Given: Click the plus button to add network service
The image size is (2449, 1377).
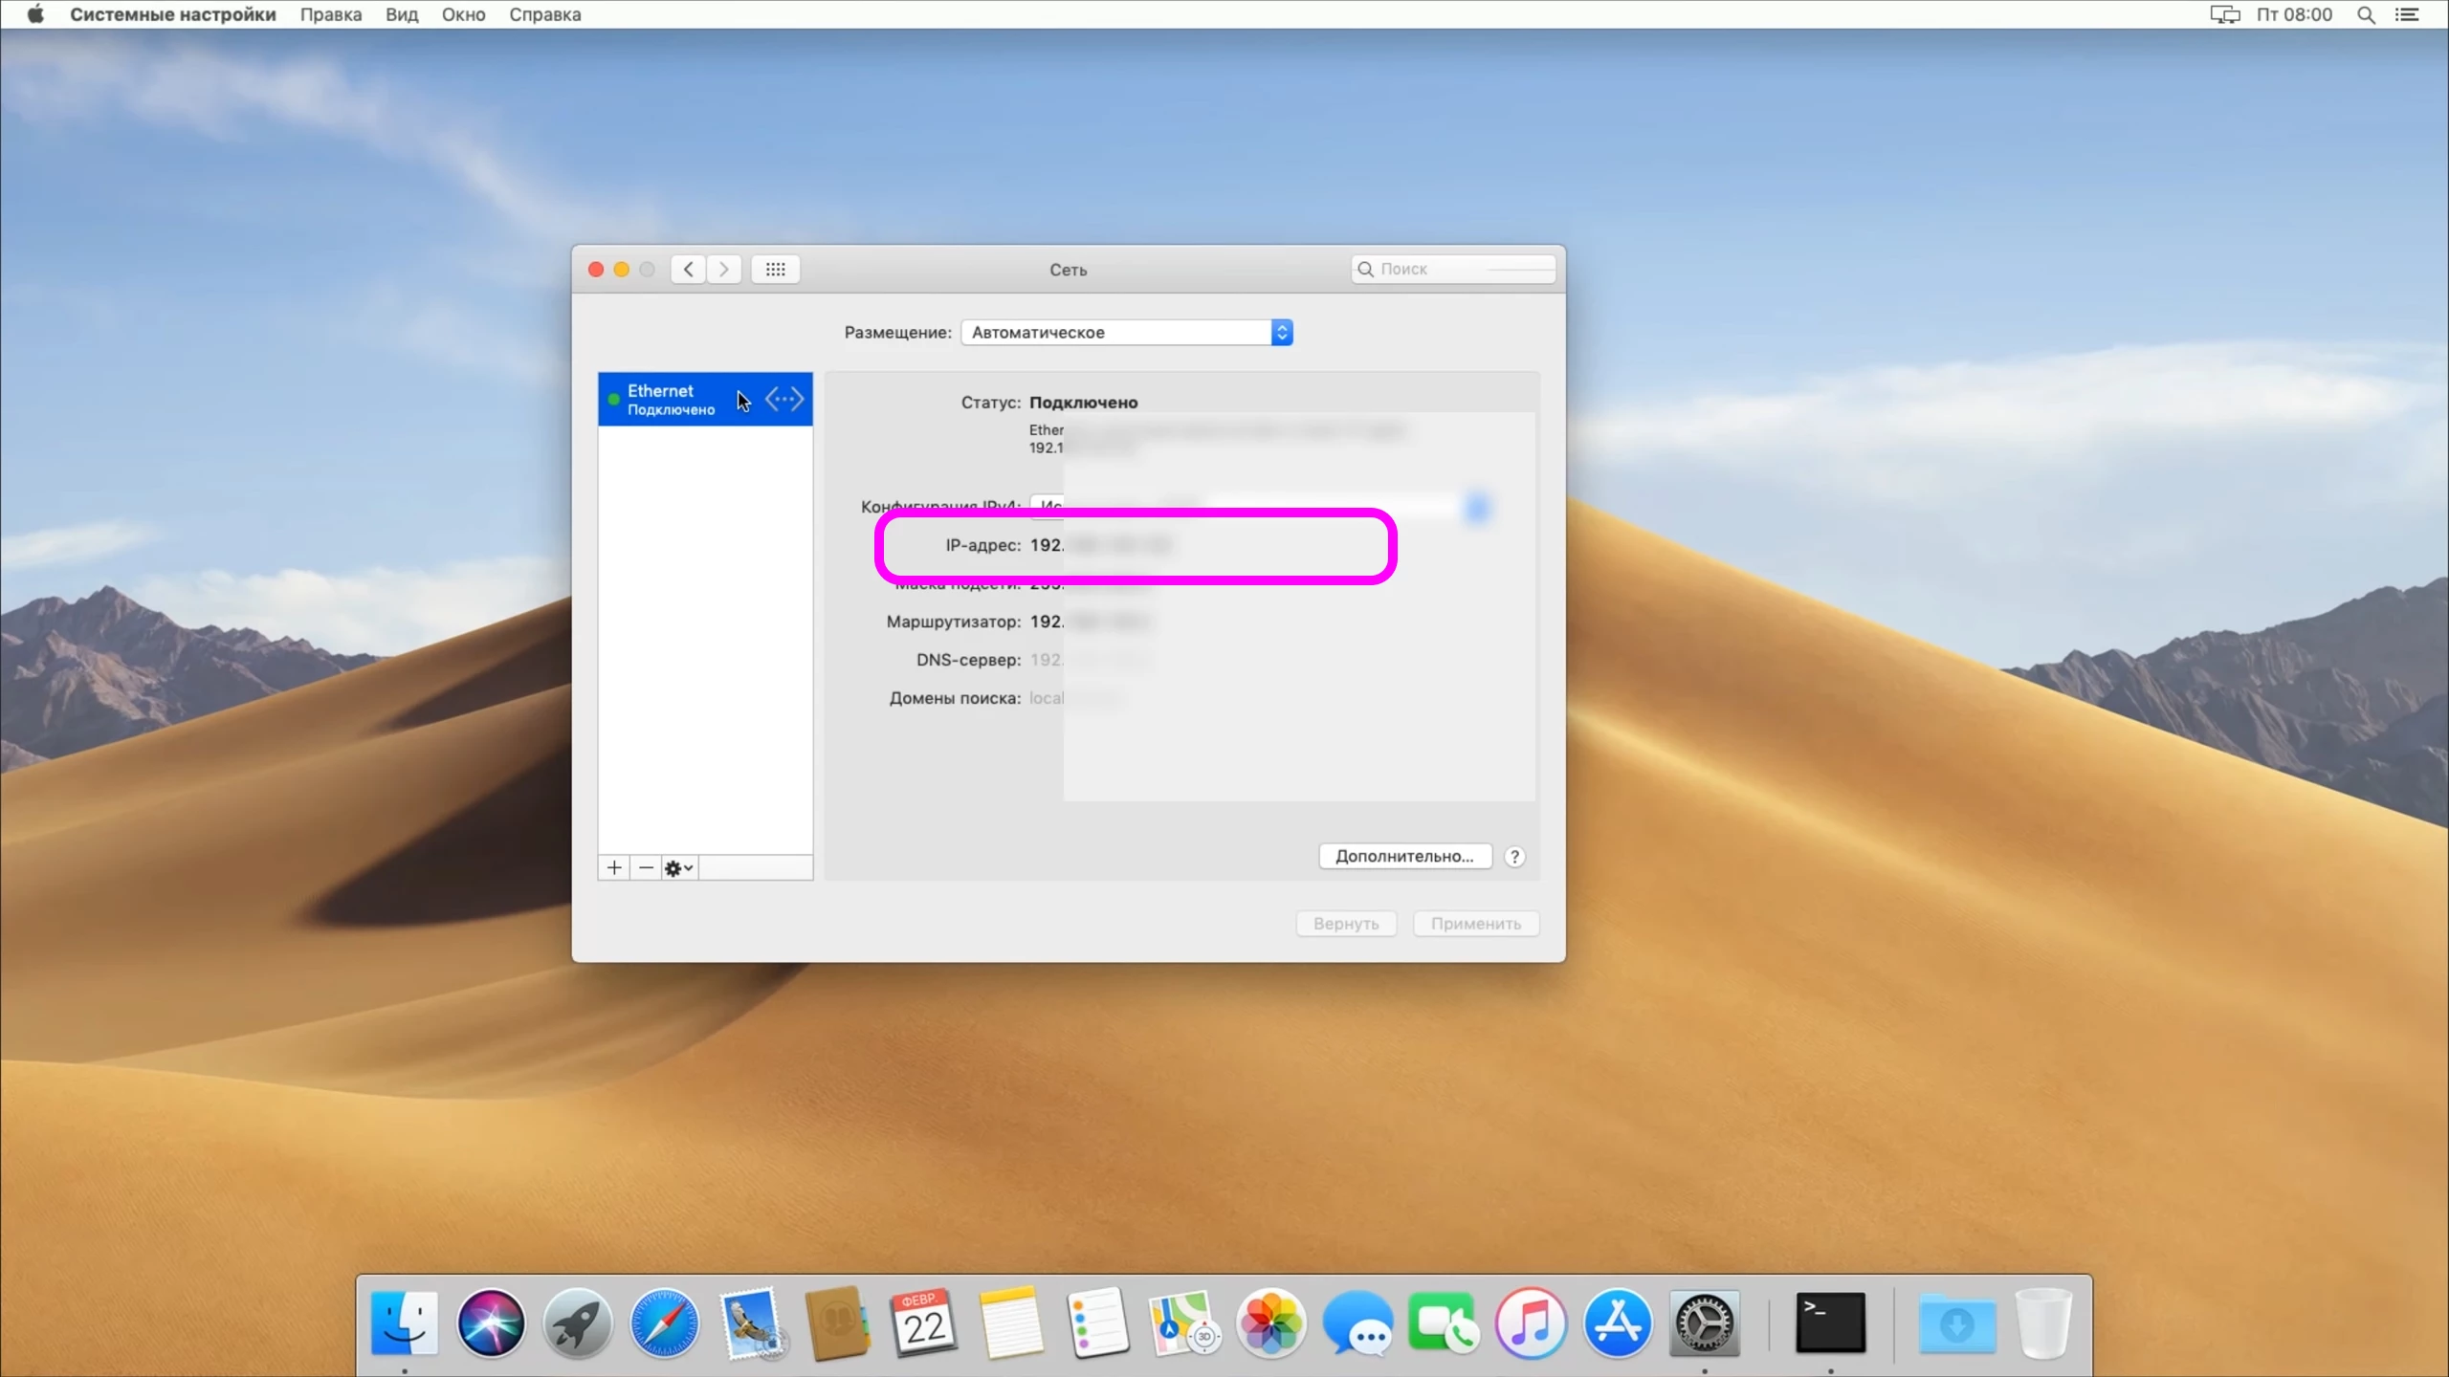Looking at the screenshot, I should pos(614,867).
